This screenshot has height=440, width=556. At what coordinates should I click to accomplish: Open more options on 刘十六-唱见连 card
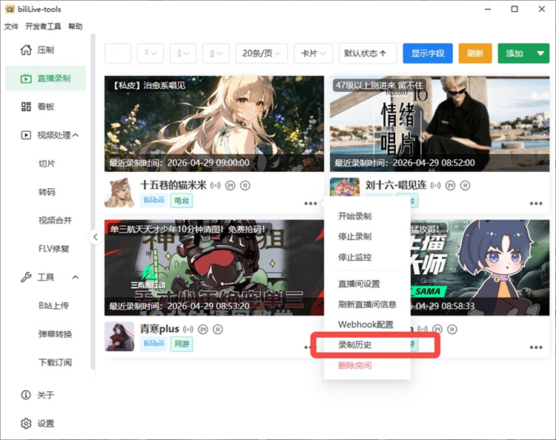pos(536,204)
